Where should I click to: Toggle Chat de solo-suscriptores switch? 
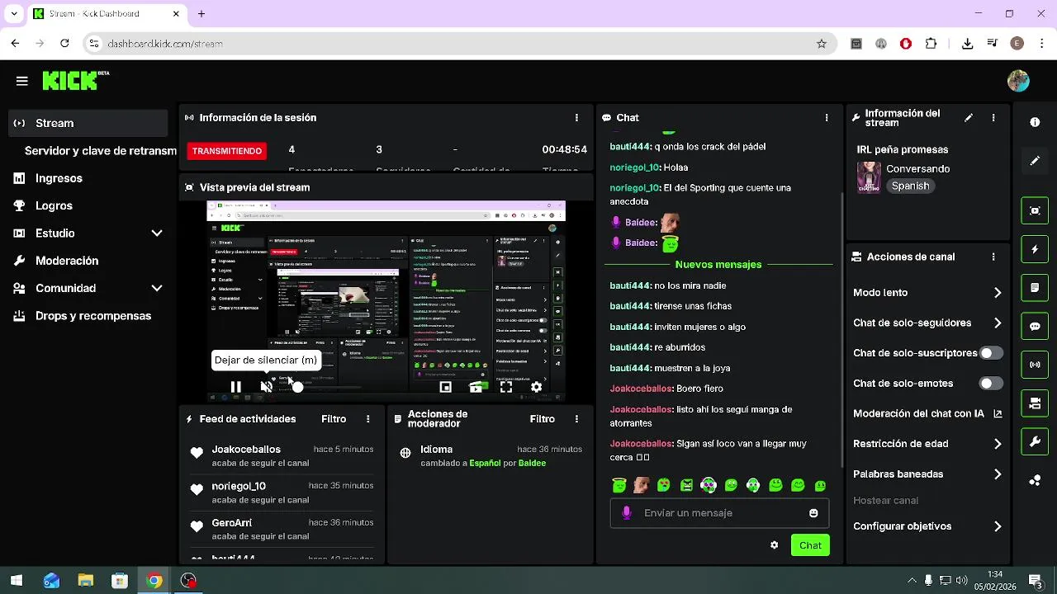(991, 353)
